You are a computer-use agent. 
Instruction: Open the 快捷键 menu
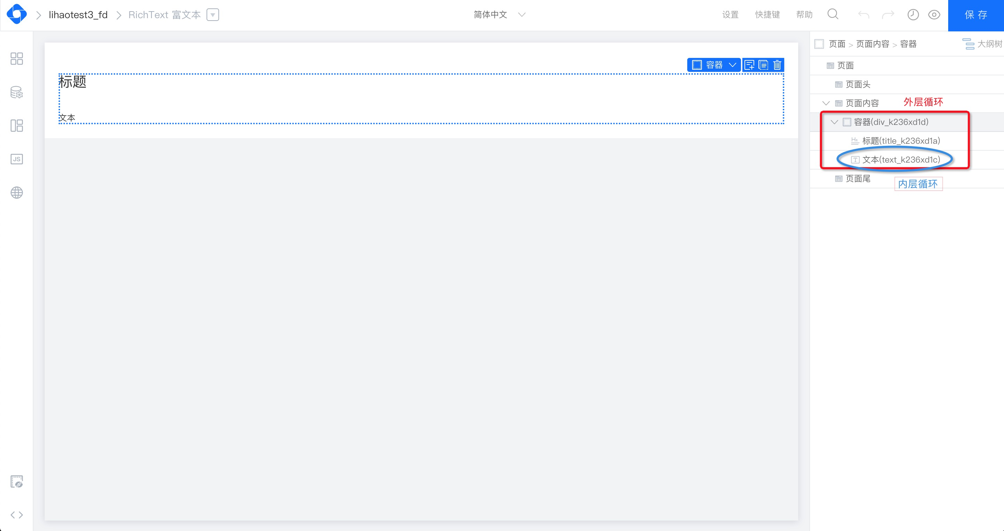(x=767, y=15)
